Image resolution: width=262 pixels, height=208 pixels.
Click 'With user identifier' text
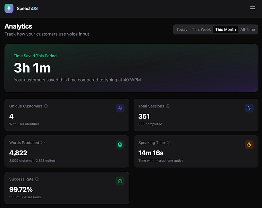(24, 124)
